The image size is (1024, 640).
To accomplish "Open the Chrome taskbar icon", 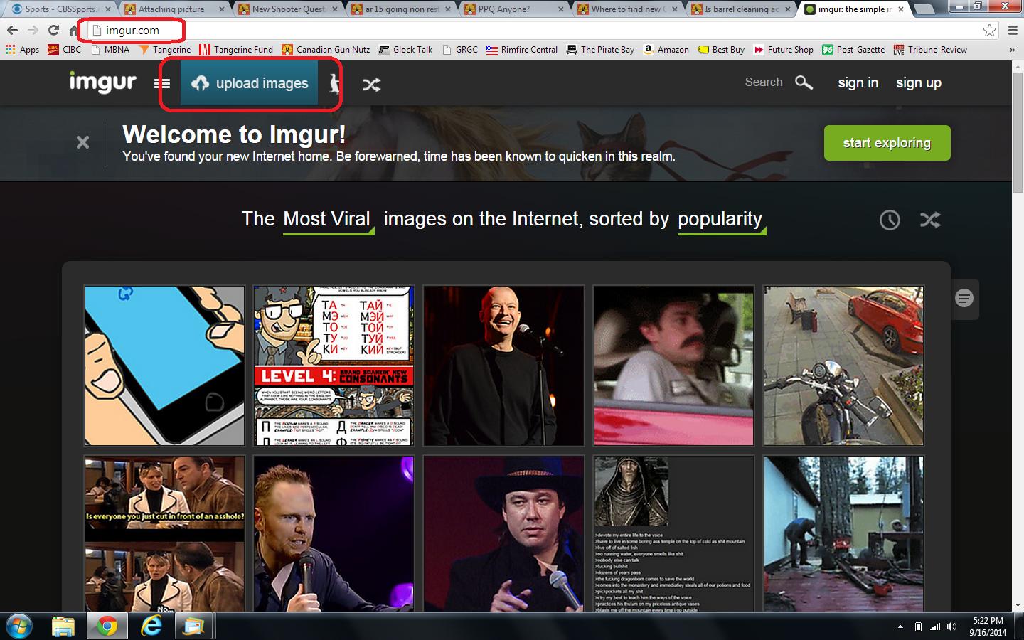I will (107, 626).
